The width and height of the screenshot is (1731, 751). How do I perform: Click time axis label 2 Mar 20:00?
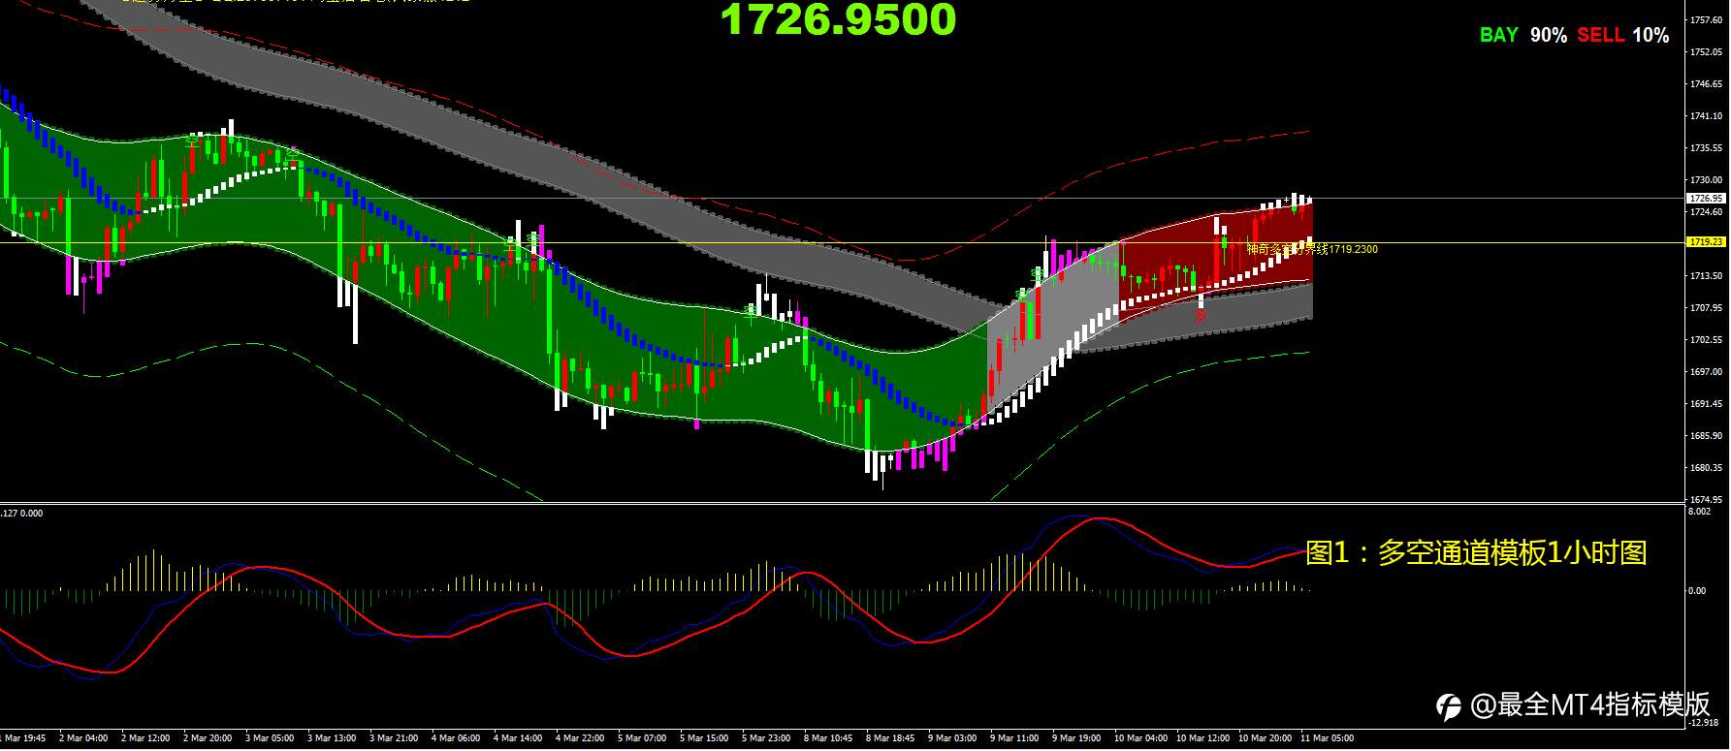coord(208,738)
